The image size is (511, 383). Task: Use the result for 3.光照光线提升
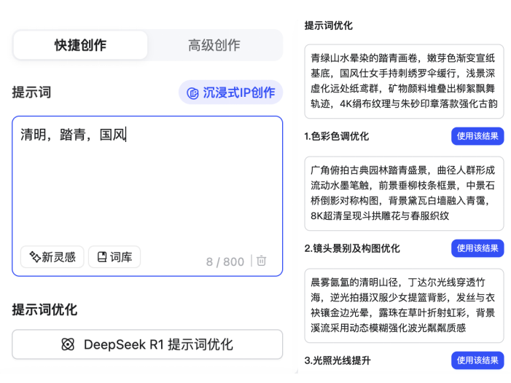477,360
